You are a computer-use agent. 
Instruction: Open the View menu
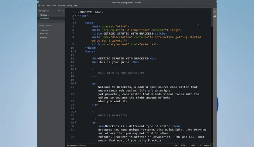coord(54,5)
